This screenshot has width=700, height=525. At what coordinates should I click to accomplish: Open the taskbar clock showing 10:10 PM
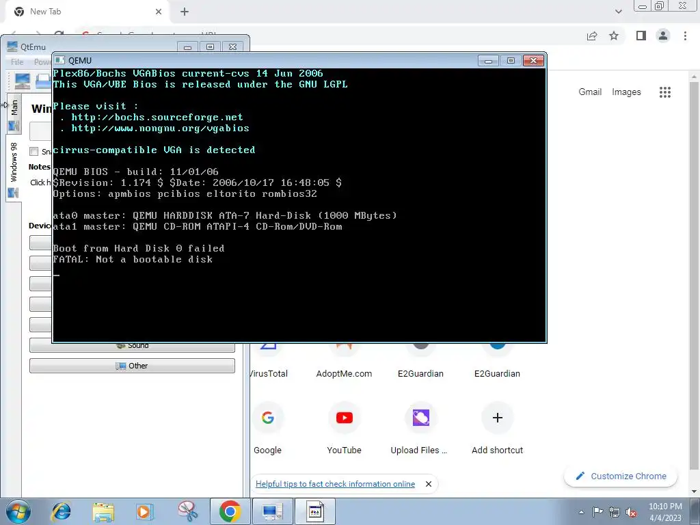point(665,512)
